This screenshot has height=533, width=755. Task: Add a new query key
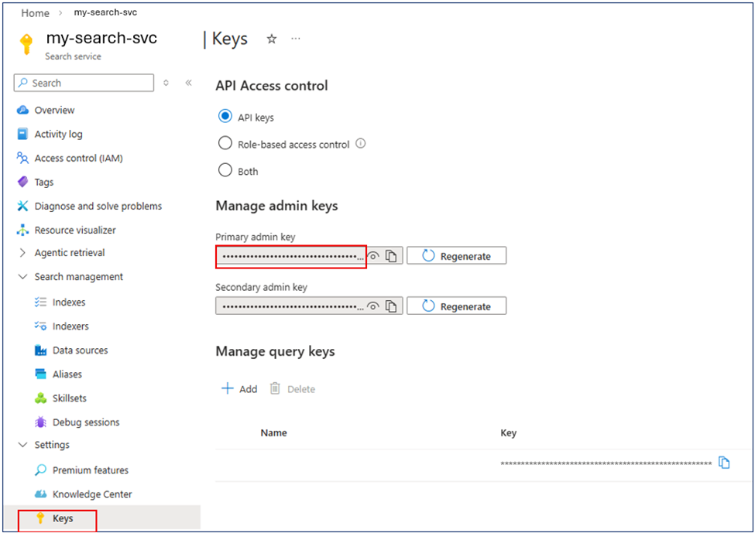coord(239,388)
